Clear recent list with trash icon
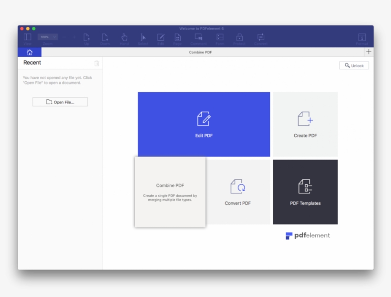This screenshot has height=297, width=391. coord(97,63)
